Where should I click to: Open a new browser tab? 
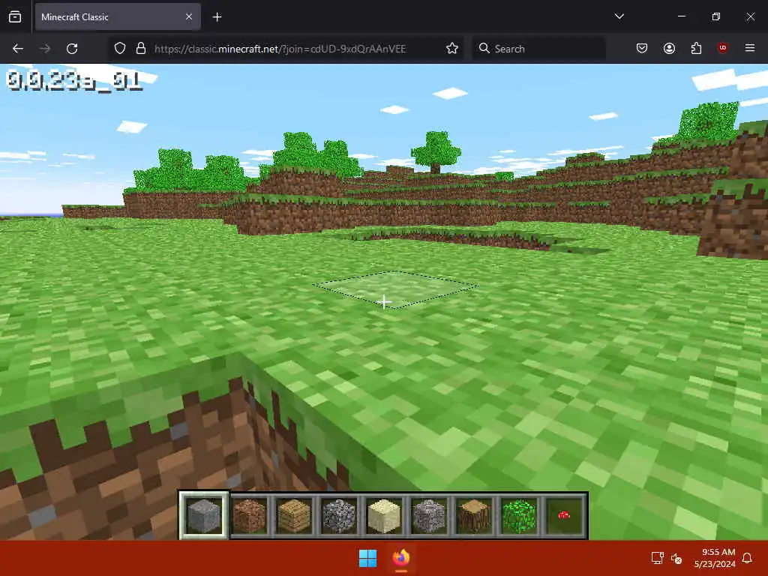coord(217,17)
